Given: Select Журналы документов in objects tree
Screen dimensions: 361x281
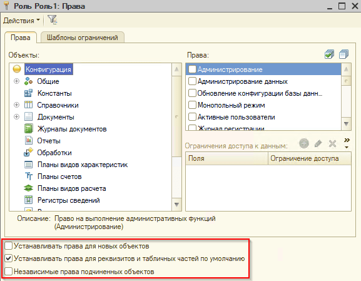Looking at the screenshot, I should tap(72, 129).
